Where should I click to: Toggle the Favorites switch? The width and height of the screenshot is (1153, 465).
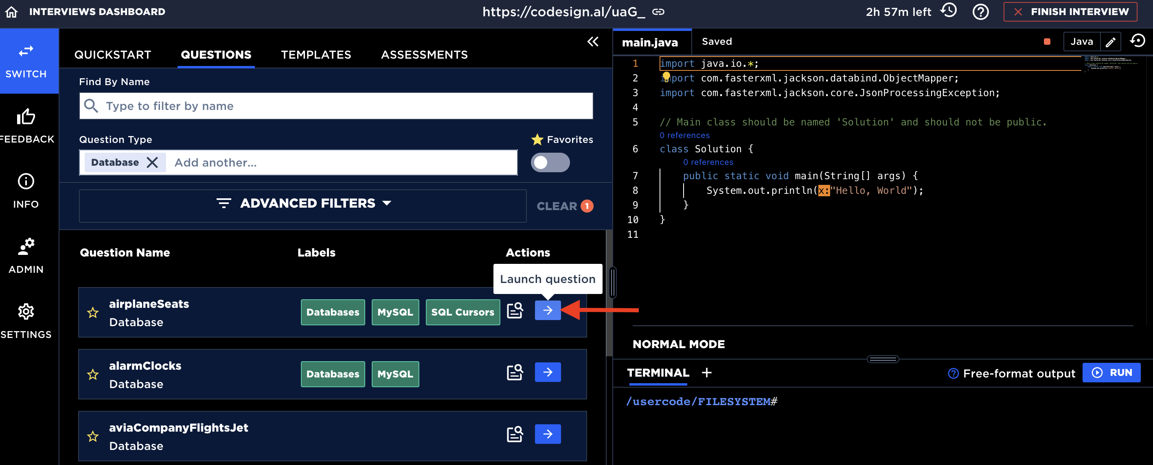[x=550, y=162]
